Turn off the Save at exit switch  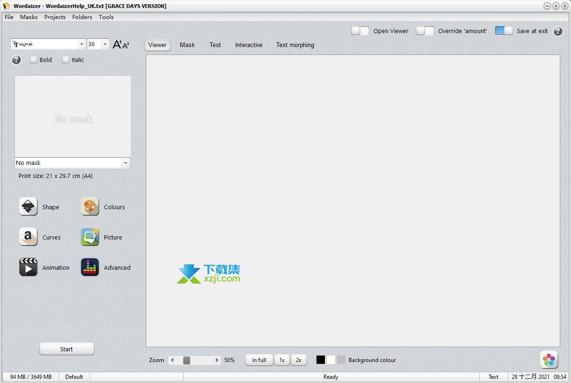click(504, 31)
